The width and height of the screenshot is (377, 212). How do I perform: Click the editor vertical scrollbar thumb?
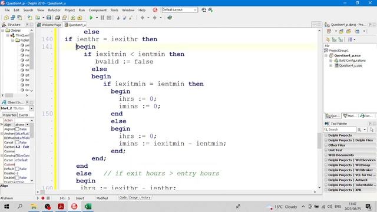[319, 141]
